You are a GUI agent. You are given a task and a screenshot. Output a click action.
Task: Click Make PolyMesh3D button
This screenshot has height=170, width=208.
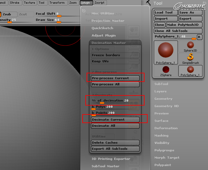point(184,25)
